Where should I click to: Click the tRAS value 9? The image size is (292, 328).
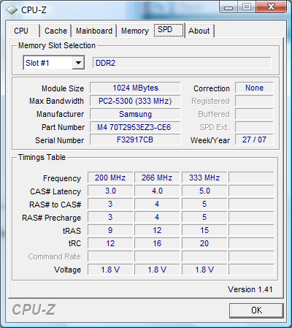(110, 230)
